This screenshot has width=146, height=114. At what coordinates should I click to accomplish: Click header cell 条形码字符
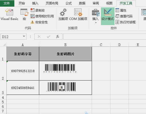tap(23, 54)
